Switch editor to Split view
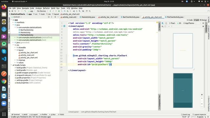The image size is (210, 118). pos(196,20)
